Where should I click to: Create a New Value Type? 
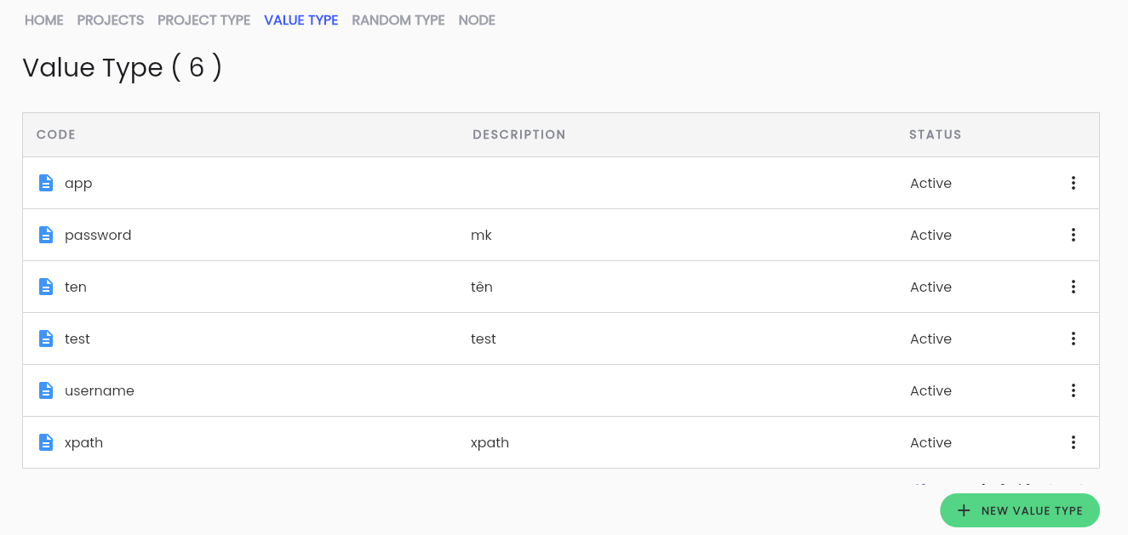coord(1020,510)
